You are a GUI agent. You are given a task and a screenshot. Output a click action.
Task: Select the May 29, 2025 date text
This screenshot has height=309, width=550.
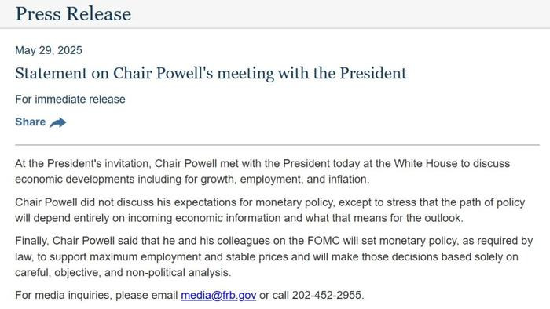point(49,50)
